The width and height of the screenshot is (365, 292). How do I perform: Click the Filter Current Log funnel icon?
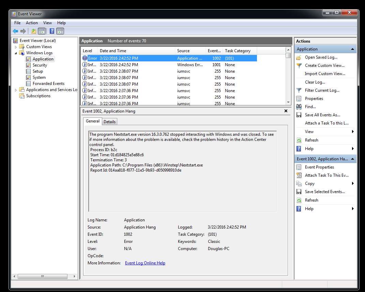click(x=299, y=90)
